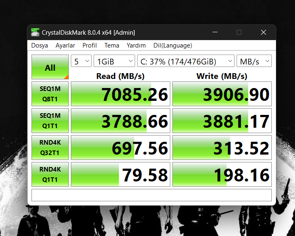Click the Read (MB/s) column header

[x=121, y=76]
